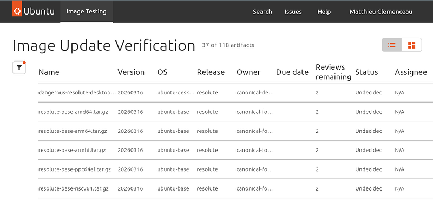Open Matthieu Clemenceau user menu
433x204 pixels.
(381, 12)
